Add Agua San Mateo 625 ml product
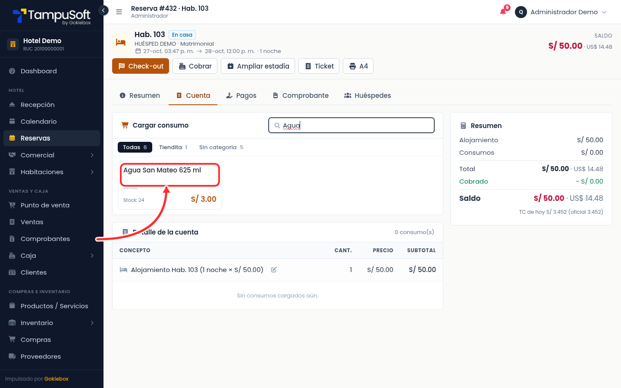Image resolution: width=621 pixels, height=388 pixels. pos(170,186)
